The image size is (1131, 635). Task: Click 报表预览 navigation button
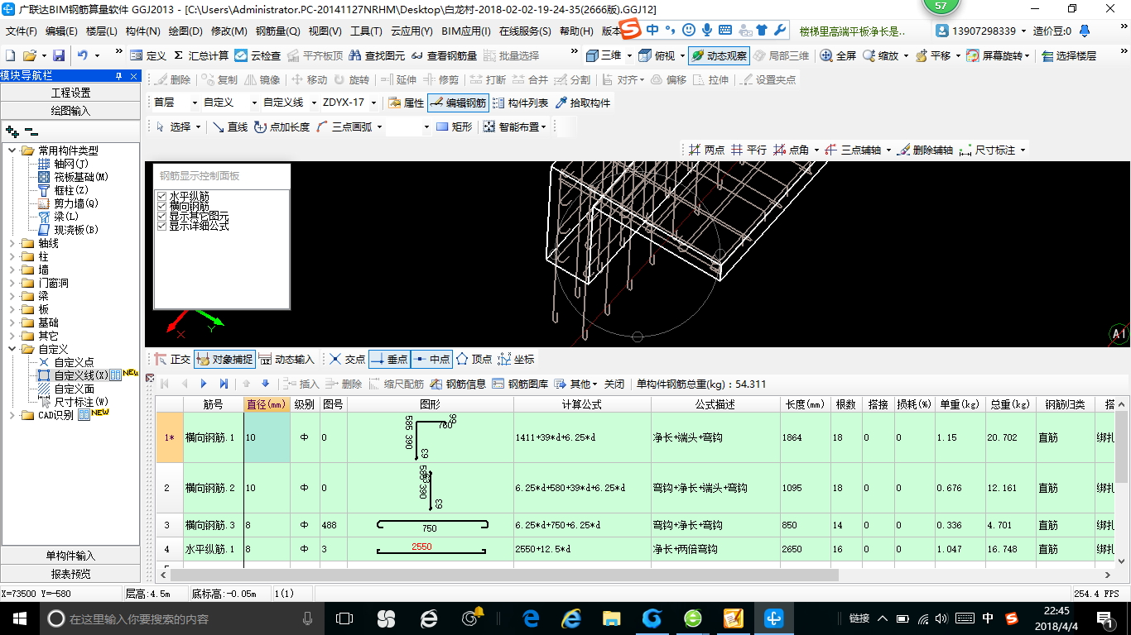pyautogui.click(x=71, y=574)
